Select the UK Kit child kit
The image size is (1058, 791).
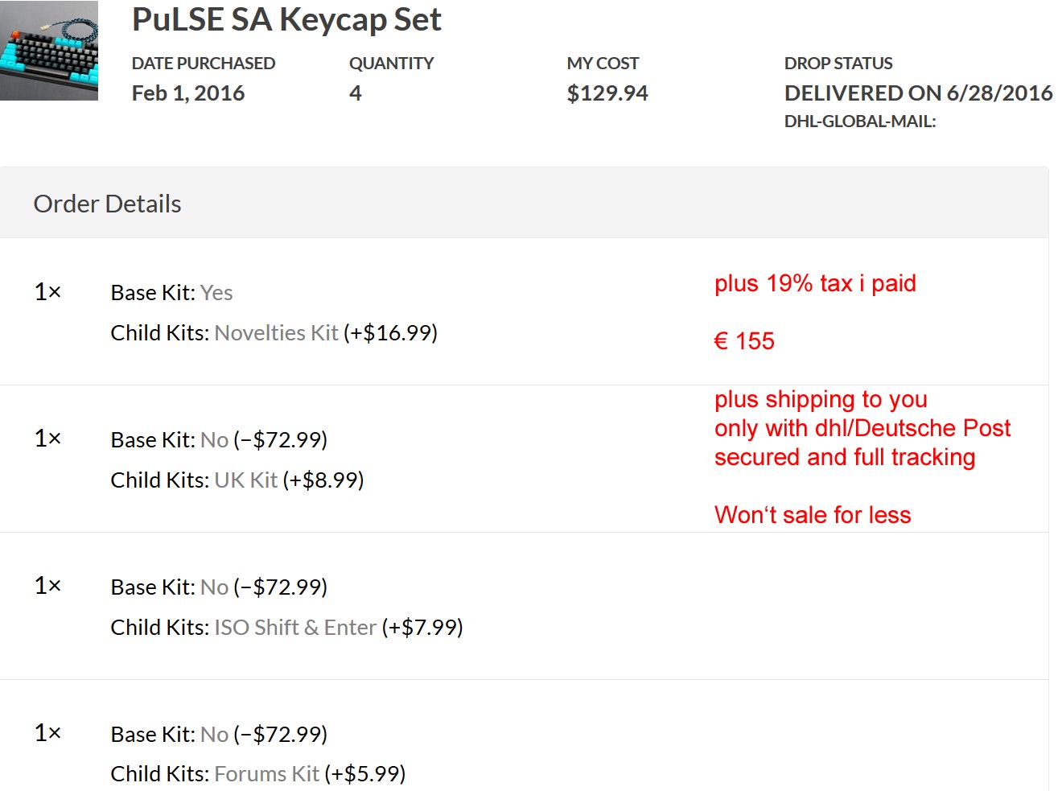(x=246, y=480)
